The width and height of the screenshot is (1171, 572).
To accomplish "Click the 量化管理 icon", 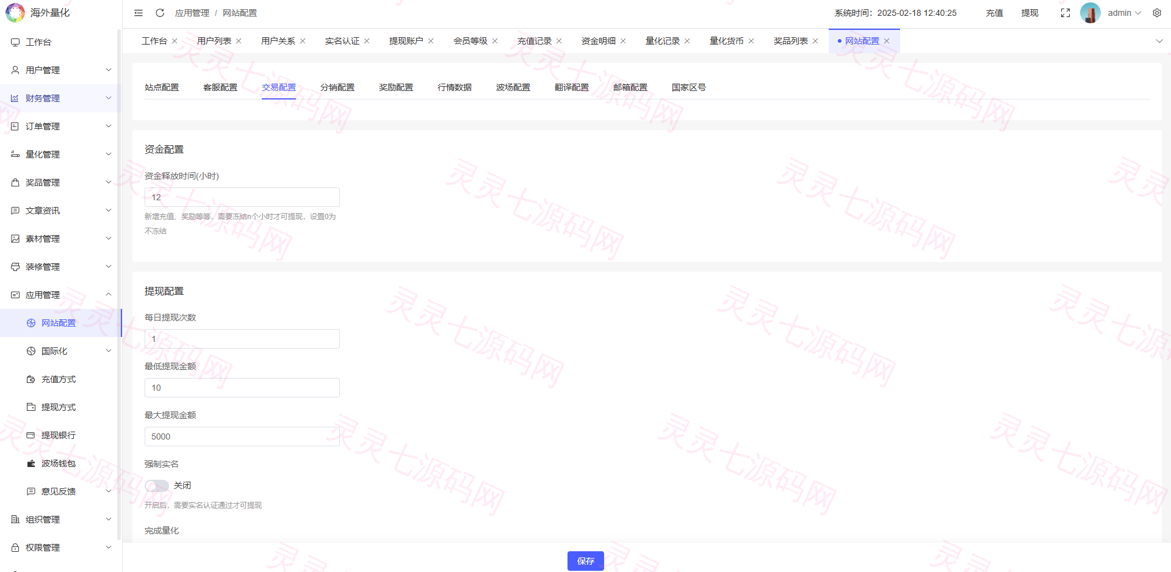I will tap(15, 154).
